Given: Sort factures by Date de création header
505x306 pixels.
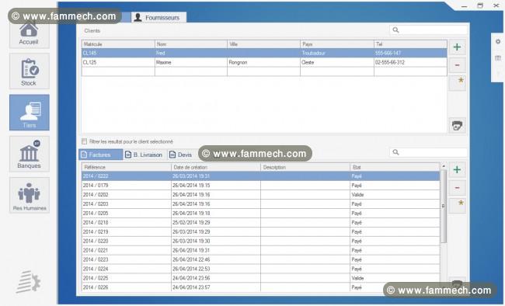Looking at the screenshot, I should tap(216, 167).
